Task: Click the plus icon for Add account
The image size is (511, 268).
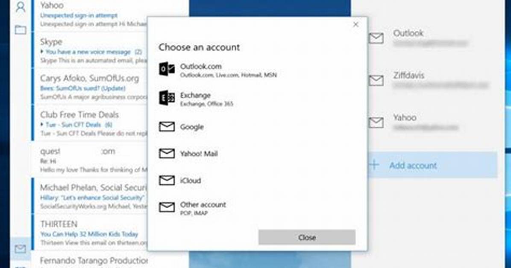Action: pyautogui.click(x=374, y=165)
